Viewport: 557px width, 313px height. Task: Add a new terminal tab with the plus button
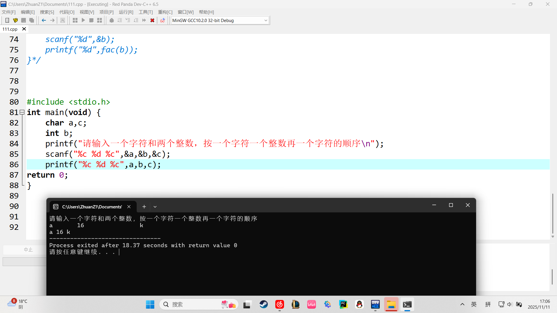coord(144,206)
